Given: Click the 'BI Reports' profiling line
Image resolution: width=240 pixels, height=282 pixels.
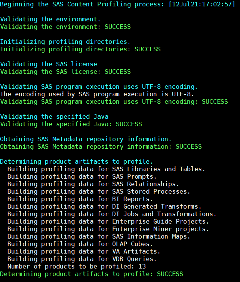Looking at the screenshot, I should point(80,199).
